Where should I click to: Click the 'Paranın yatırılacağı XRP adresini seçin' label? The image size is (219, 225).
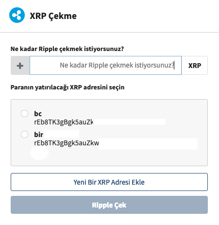pos(67,87)
